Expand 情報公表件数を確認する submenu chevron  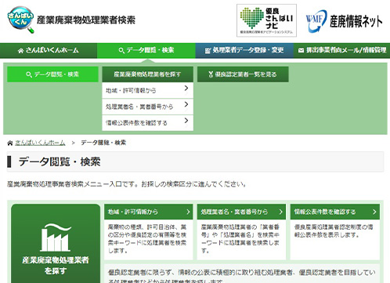[x=186, y=121]
